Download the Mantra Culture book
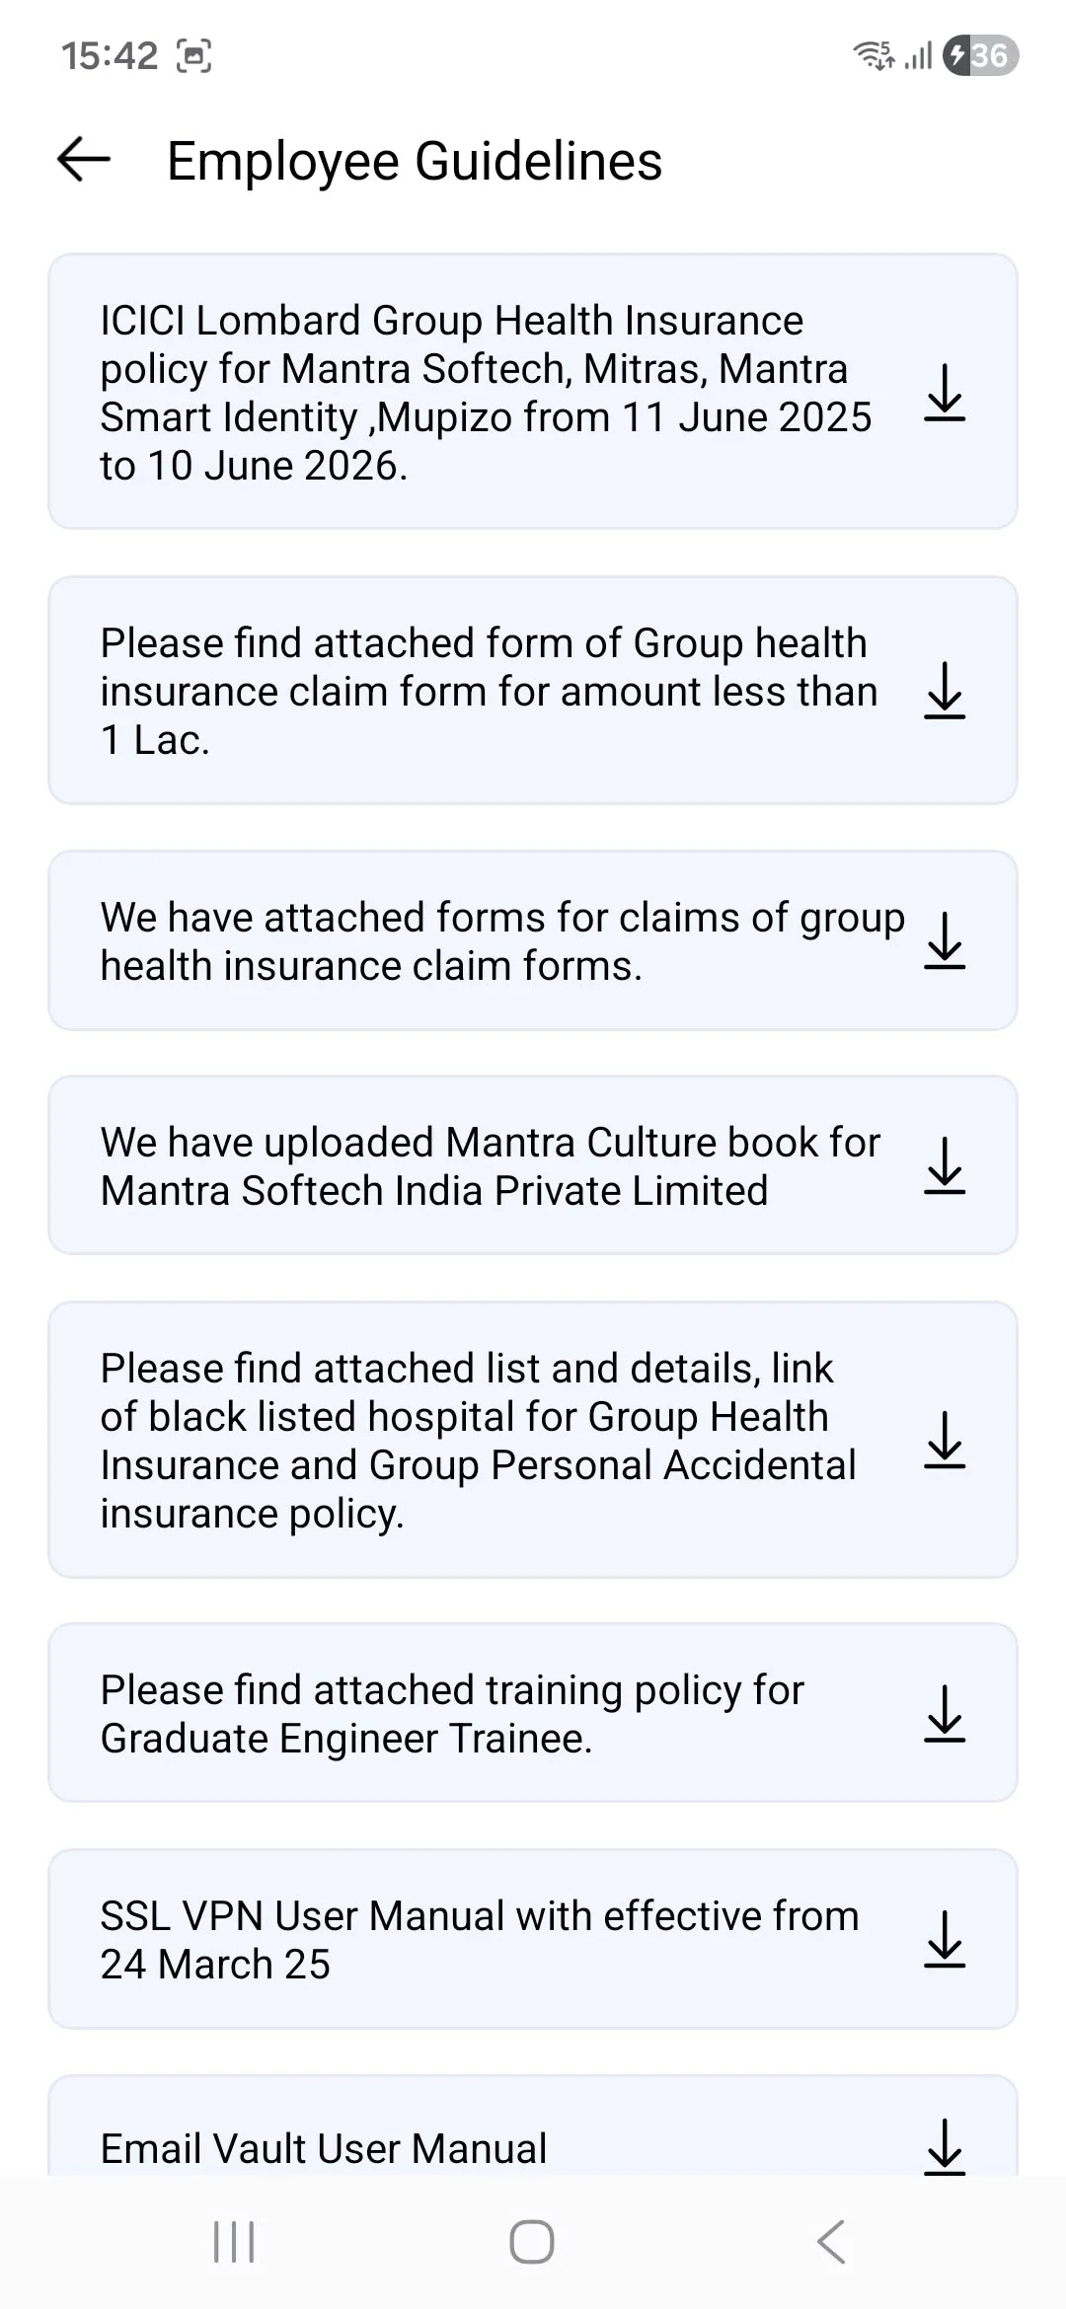 [945, 1165]
